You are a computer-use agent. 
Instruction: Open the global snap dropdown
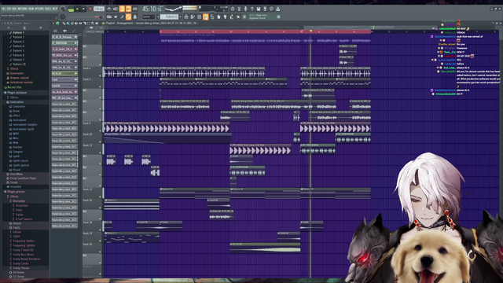(x=149, y=17)
